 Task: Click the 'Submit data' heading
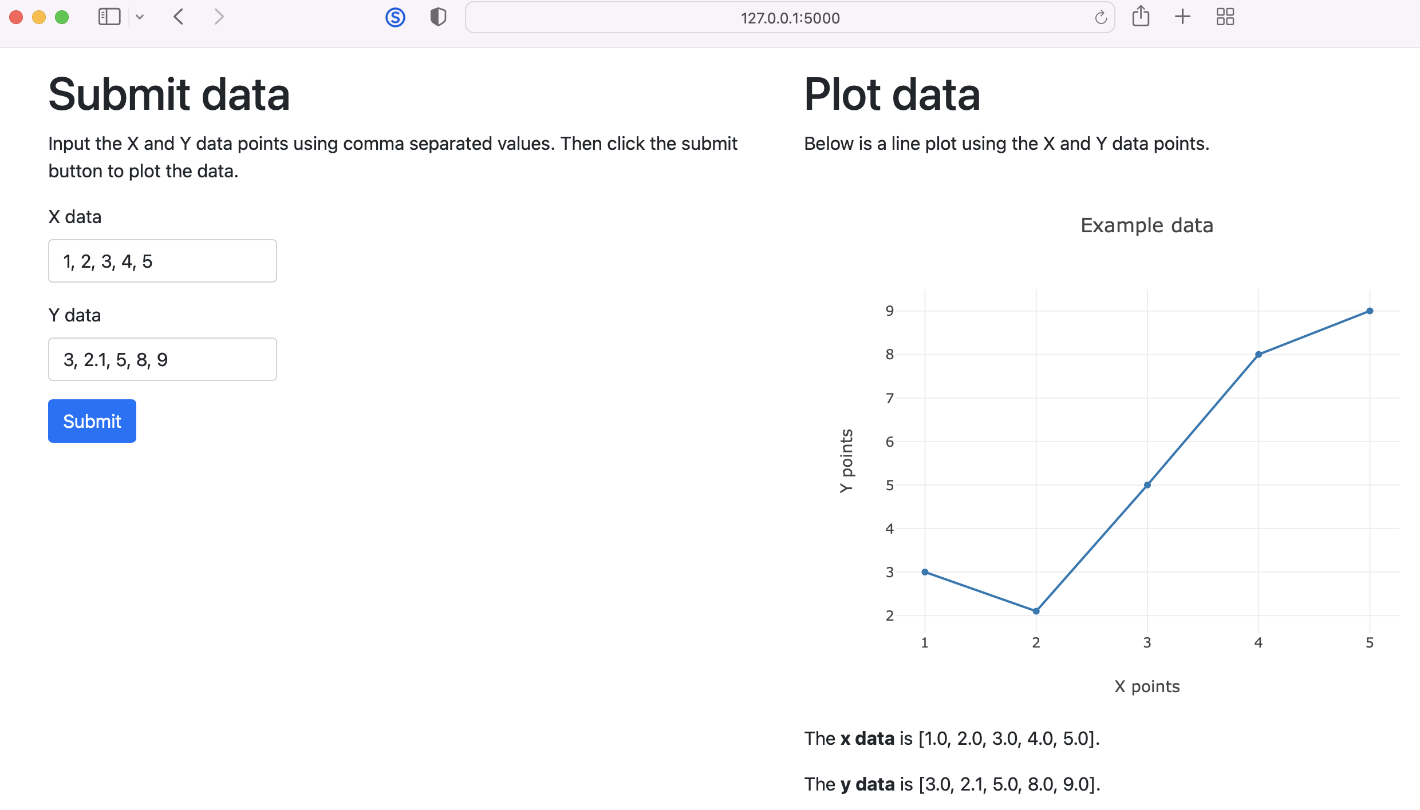pyautogui.click(x=169, y=94)
